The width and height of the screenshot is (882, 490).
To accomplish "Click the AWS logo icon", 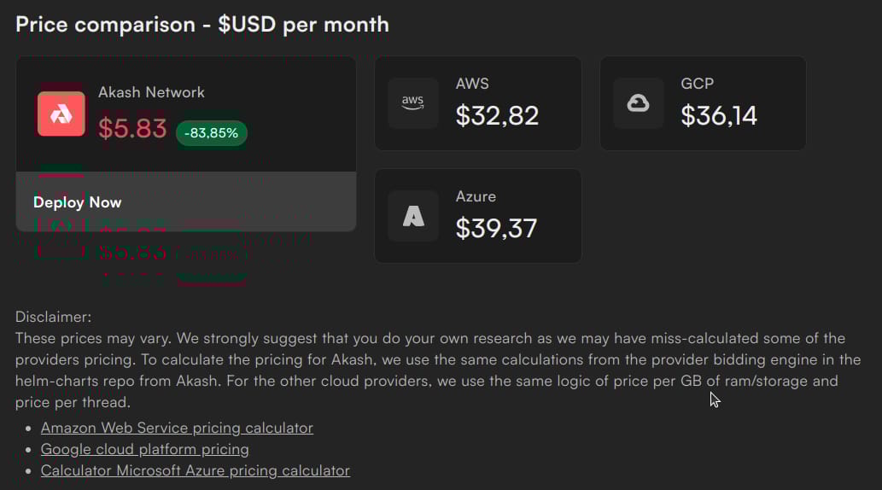I will tap(413, 103).
